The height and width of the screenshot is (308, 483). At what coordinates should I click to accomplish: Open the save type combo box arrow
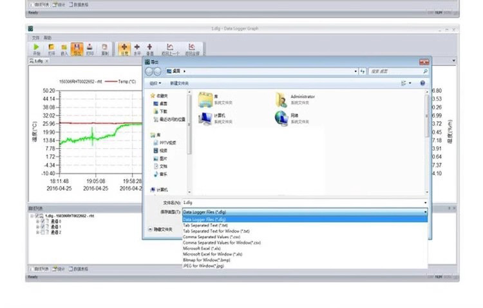(425, 212)
